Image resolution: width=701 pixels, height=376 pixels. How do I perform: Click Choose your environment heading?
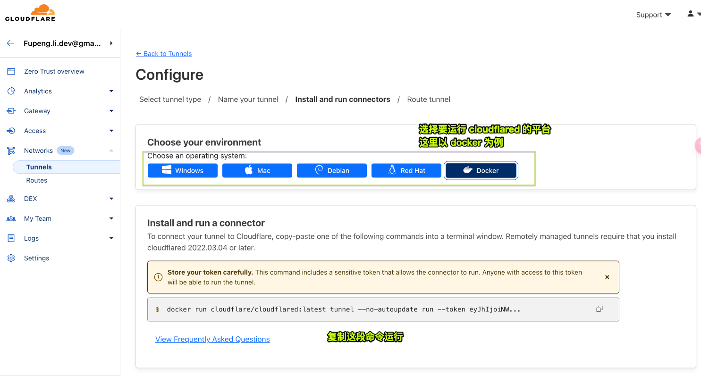pos(204,142)
